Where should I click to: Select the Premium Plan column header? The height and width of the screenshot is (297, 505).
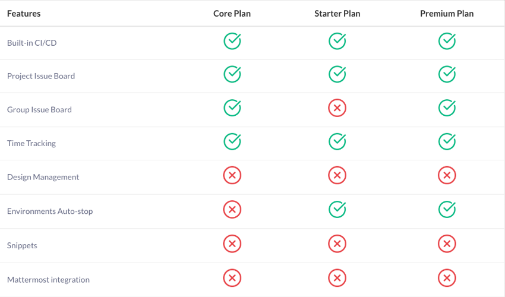[447, 14]
